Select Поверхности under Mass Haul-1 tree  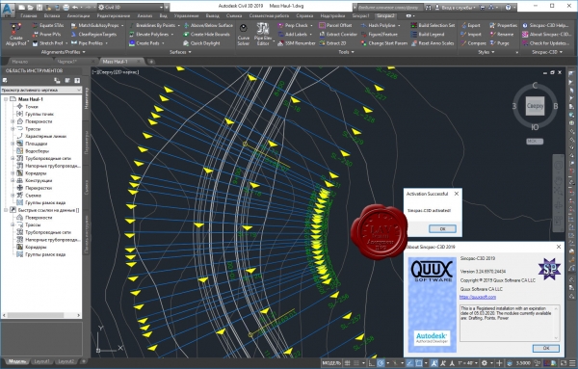[x=39, y=121]
